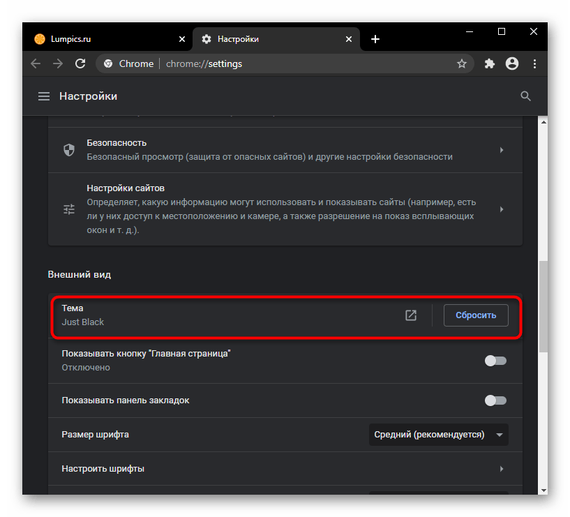Open a new tab with plus button

pos(375,39)
